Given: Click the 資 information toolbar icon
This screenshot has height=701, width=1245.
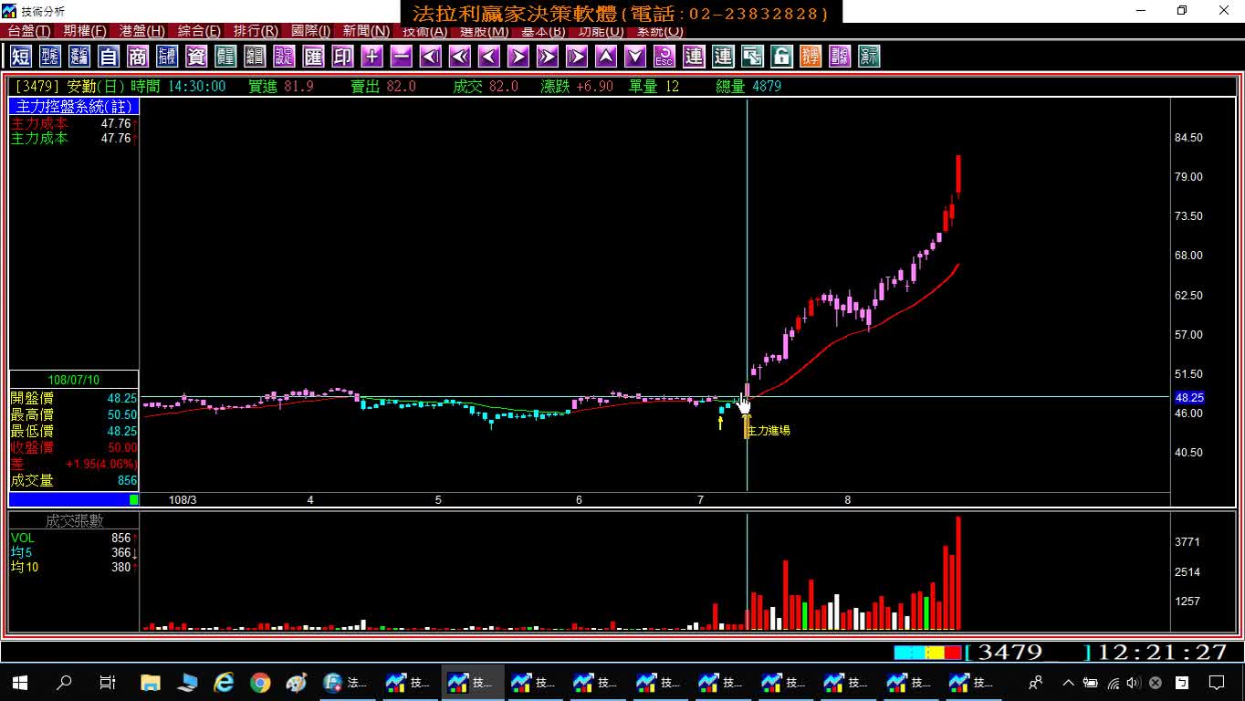Looking at the screenshot, I should click(x=196, y=57).
